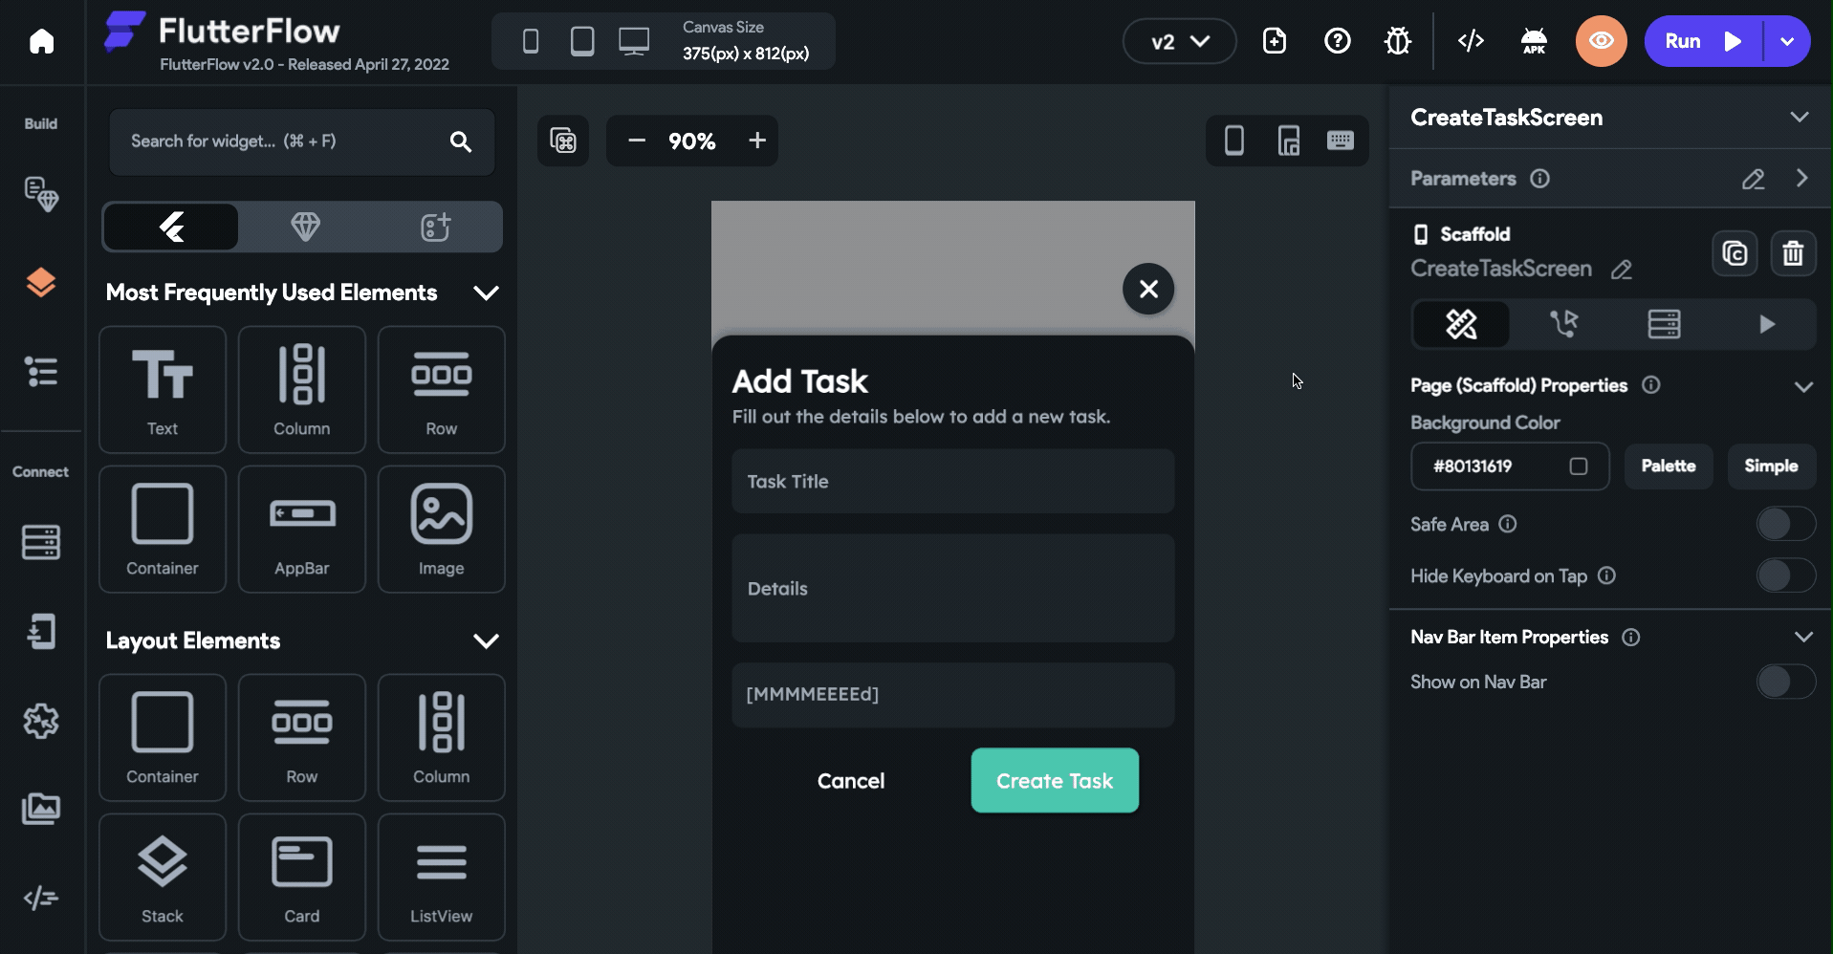Open the settings gear icon in sidebar
The image size is (1833, 954).
(x=41, y=721)
